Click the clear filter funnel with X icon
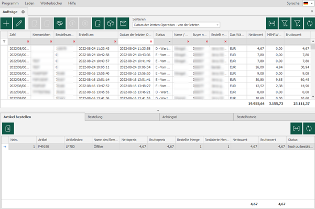Viewport: 315px width, 209px height. tap(297, 24)
